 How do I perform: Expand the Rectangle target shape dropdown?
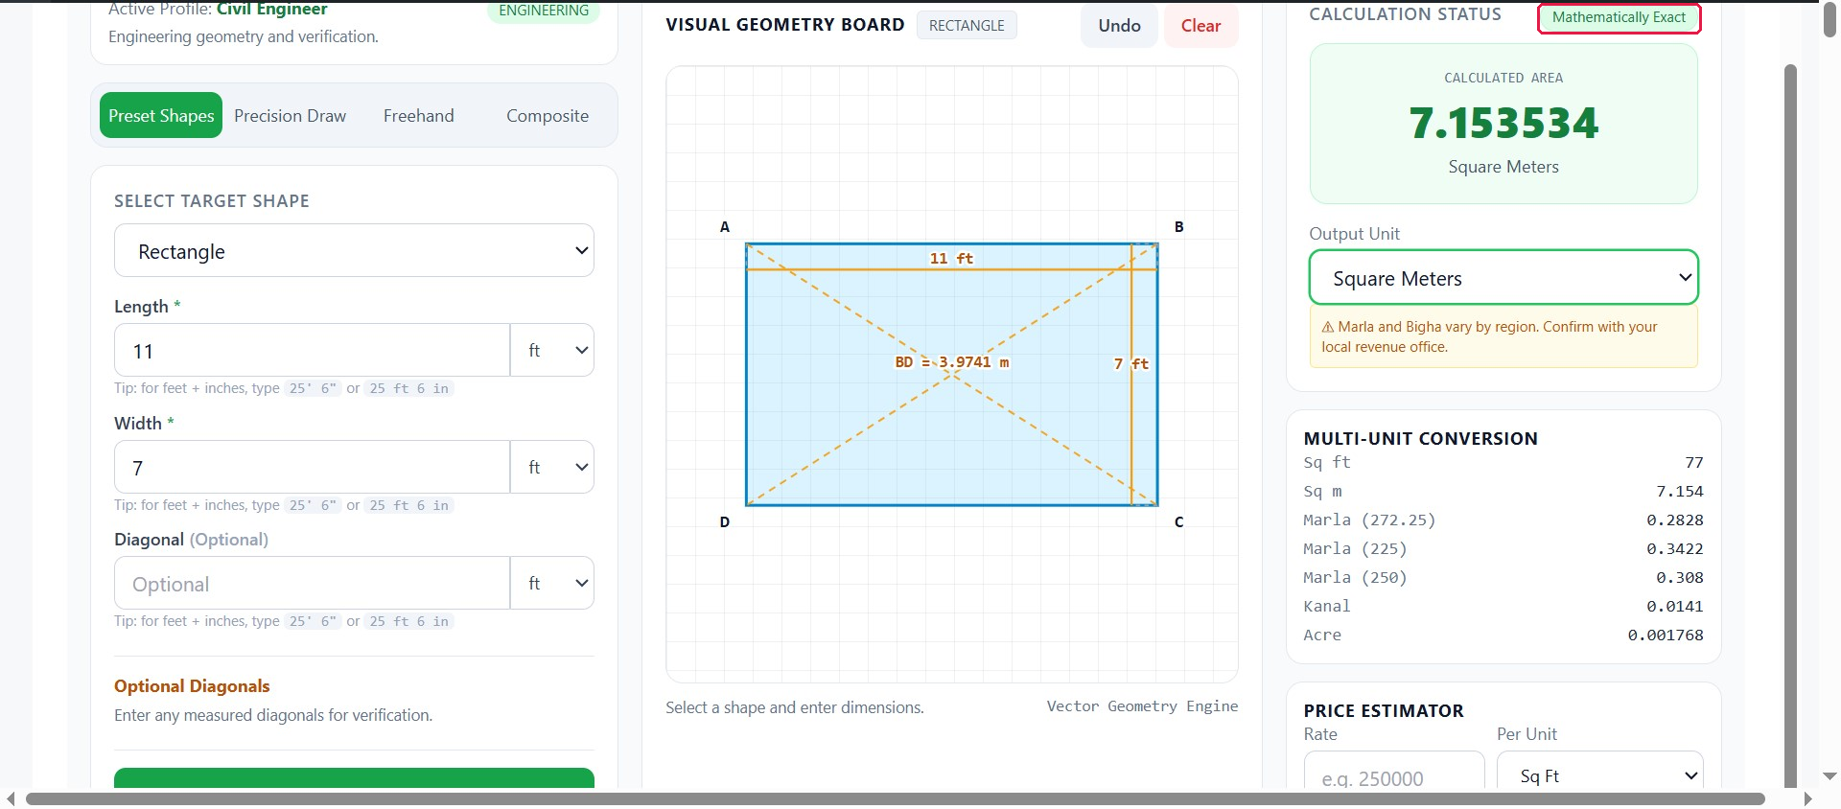[x=354, y=251]
